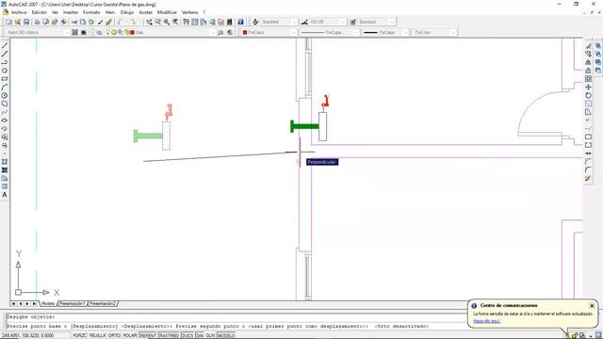The width and height of the screenshot is (603, 339).
Task: Click the Zoom Window magnifier icon
Action: 167,22
